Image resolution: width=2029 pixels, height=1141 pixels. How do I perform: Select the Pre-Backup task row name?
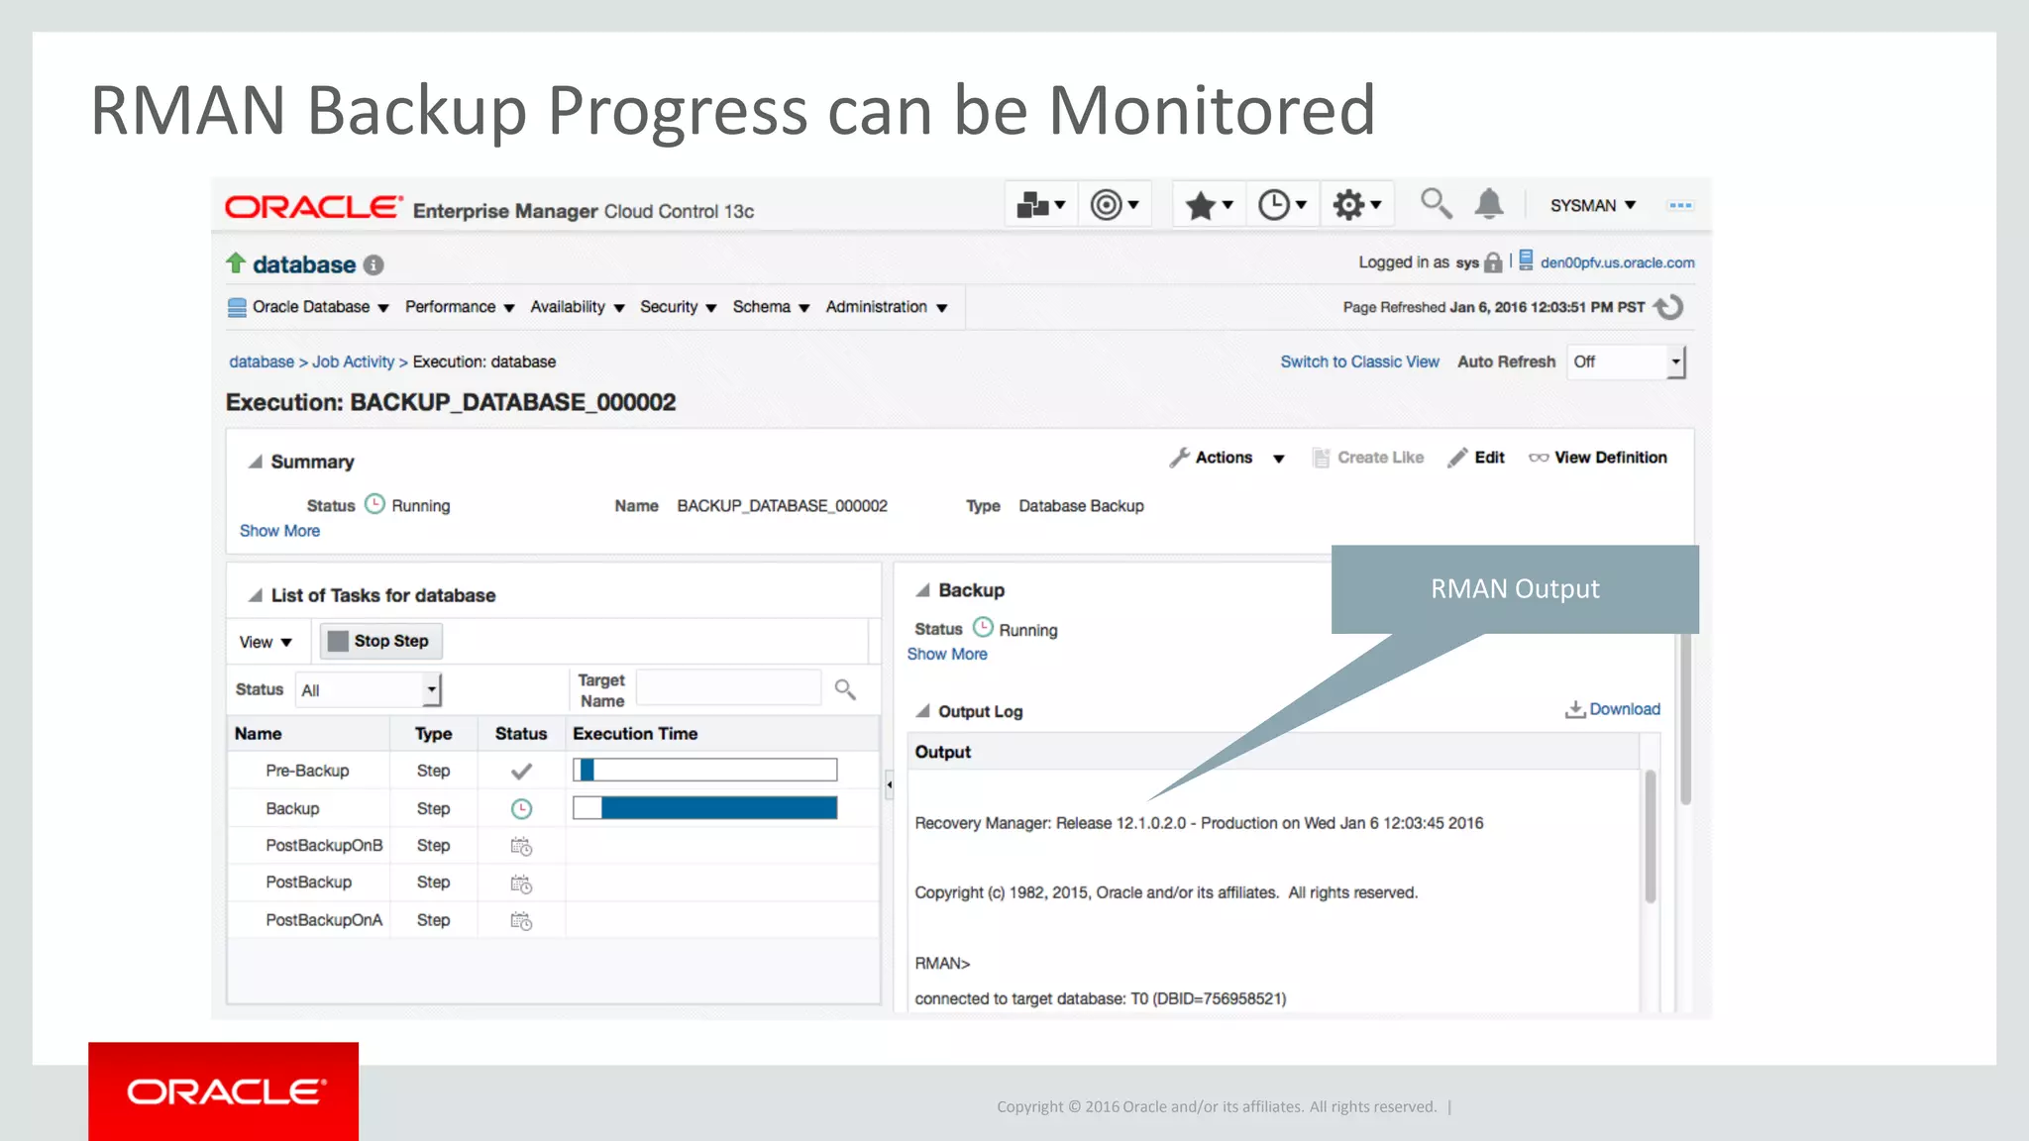307,770
